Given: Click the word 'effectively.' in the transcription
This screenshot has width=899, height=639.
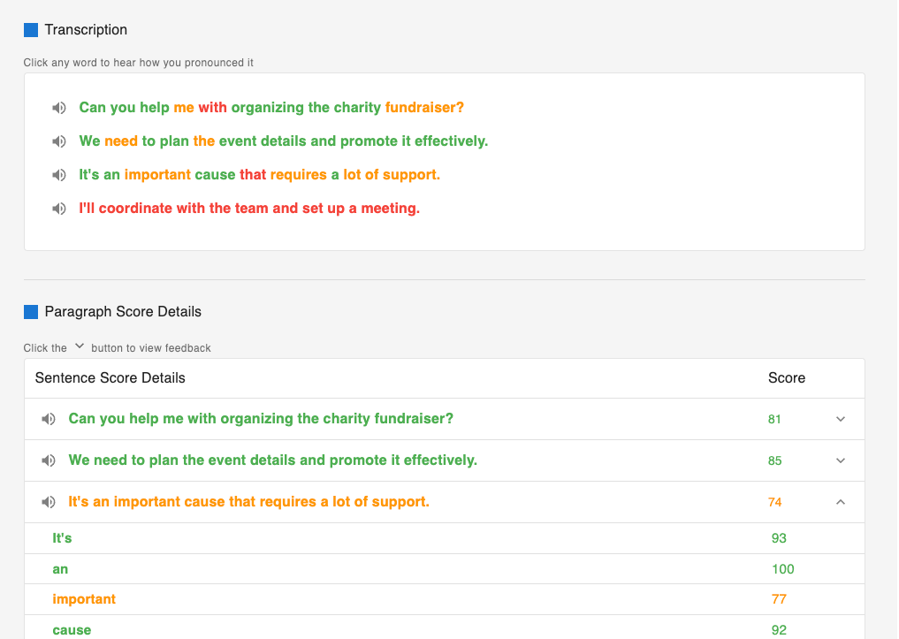Looking at the screenshot, I should click(451, 141).
